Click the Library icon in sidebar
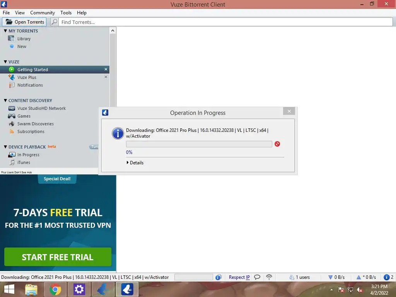Screen dimensions: 396x297 point(11,38)
